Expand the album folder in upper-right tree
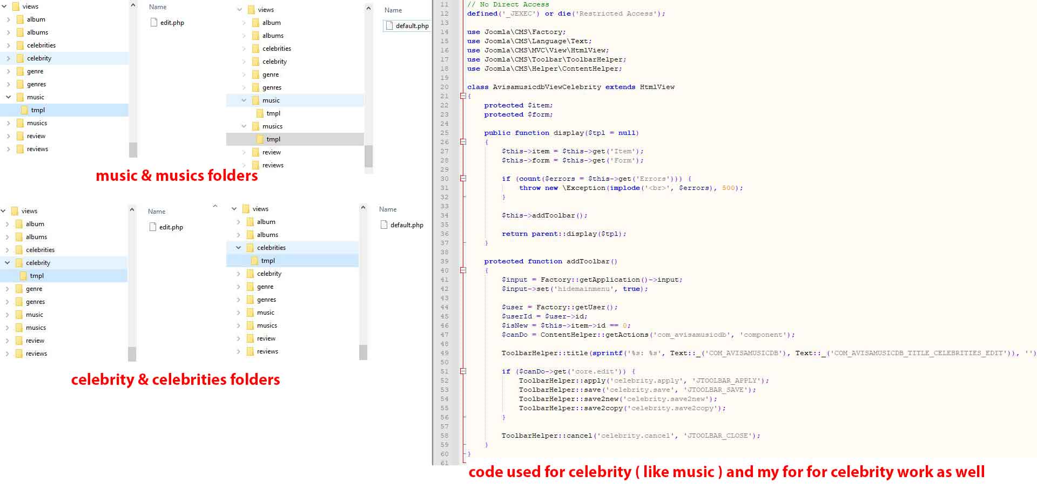 (244, 23)
